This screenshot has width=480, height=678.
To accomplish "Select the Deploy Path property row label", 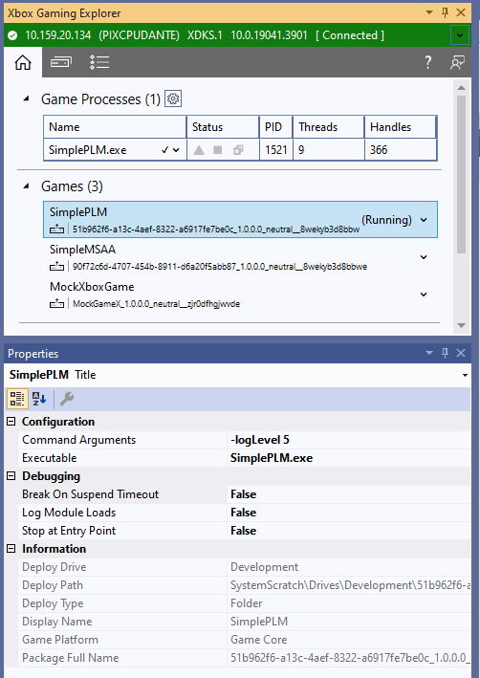I will point(53,585).
